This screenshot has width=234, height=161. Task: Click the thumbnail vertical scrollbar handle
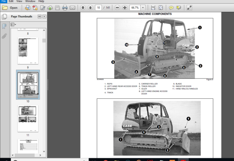pyautogui.click(x=44, y=40)
